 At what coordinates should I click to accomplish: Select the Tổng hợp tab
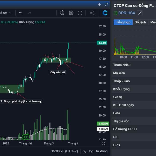pos(123,22)
